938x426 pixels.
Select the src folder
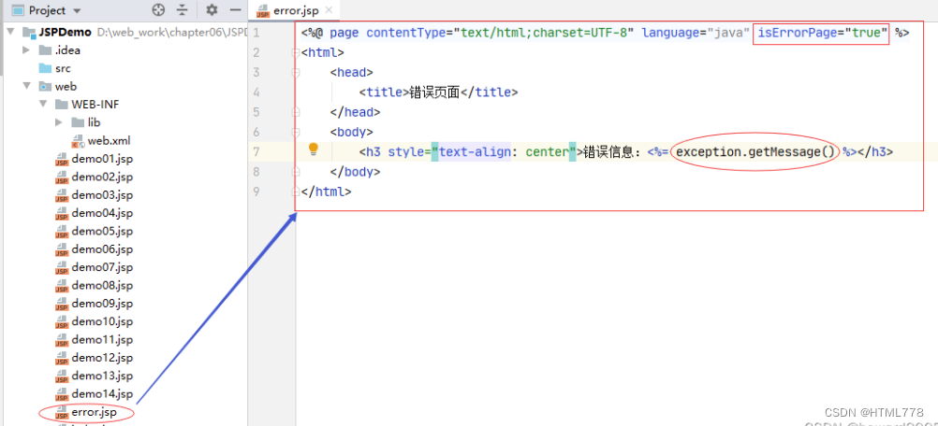click(63, 68)
